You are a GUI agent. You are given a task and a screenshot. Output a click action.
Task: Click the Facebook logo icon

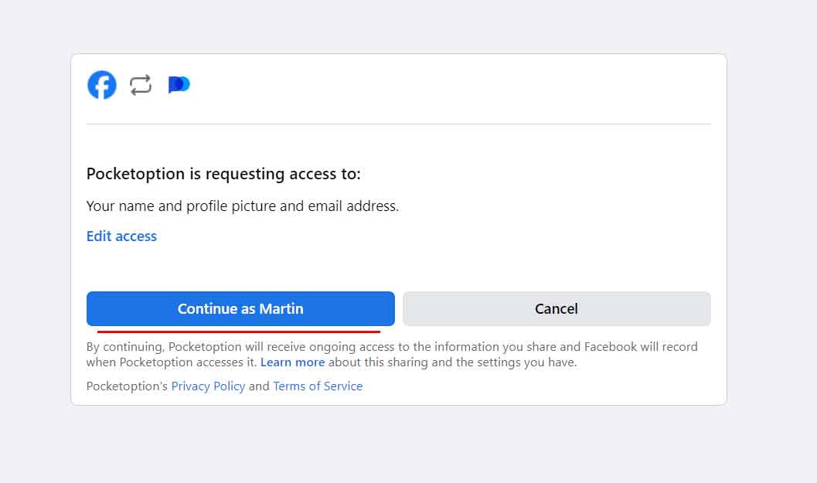pos(101,85)
